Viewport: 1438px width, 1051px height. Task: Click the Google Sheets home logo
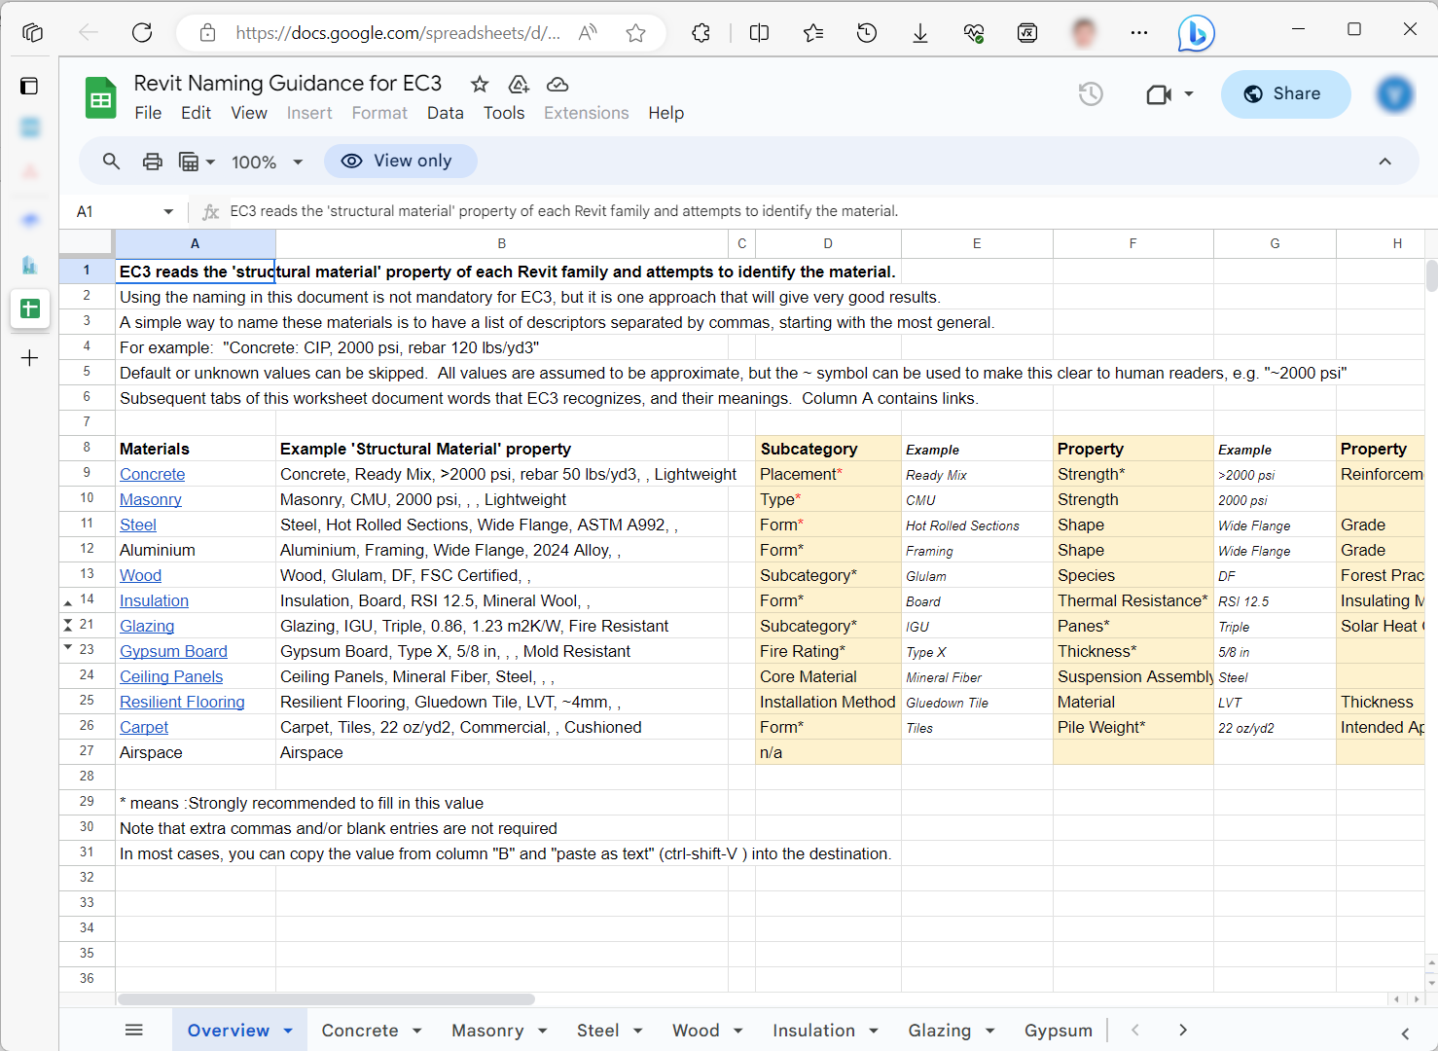coord(100,97)
